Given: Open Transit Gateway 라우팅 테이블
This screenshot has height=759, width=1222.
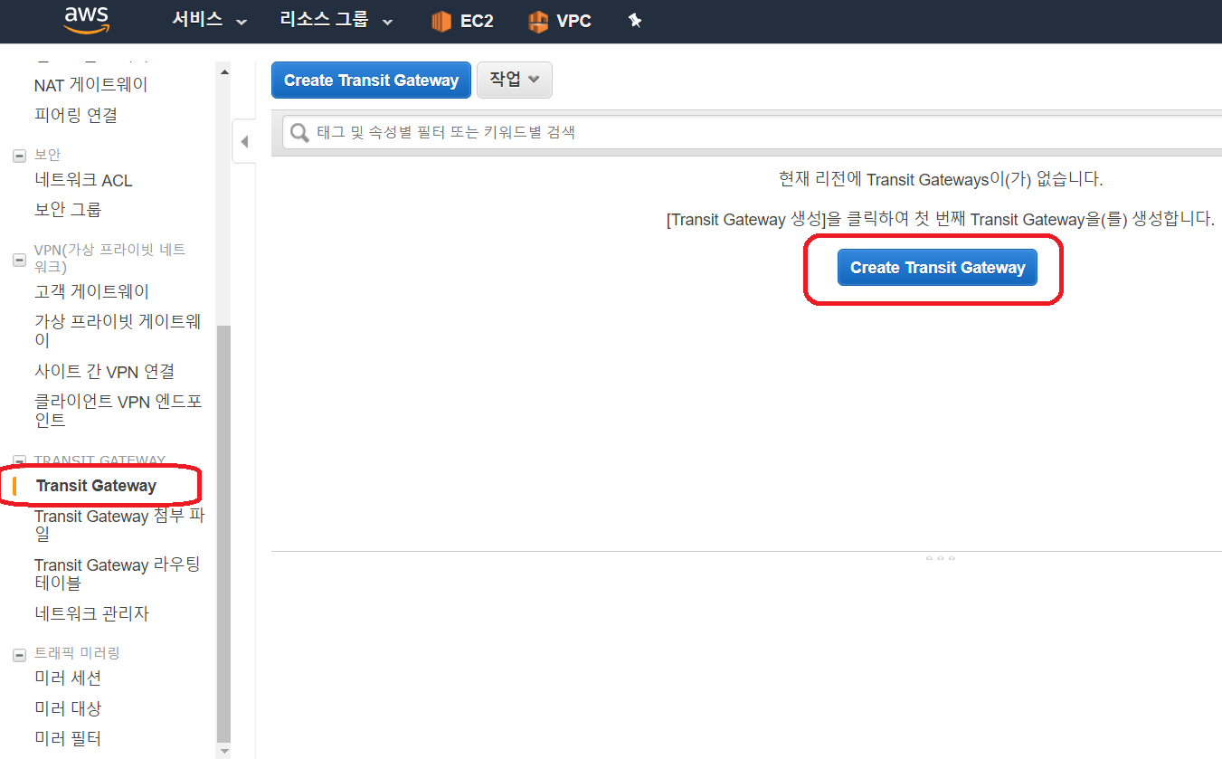Looking at the screenshot, I should [118, 574].
